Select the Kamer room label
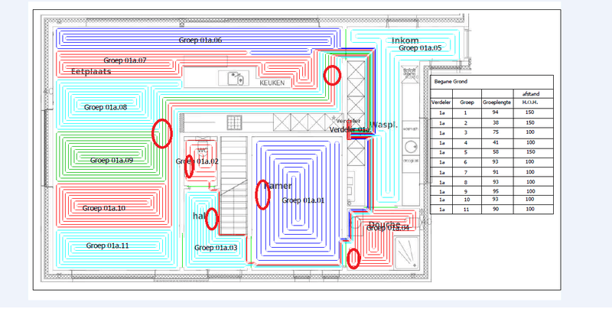 (278, 186)
